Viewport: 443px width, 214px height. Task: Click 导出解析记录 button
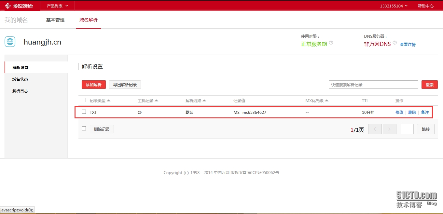(x=125, y=85)
